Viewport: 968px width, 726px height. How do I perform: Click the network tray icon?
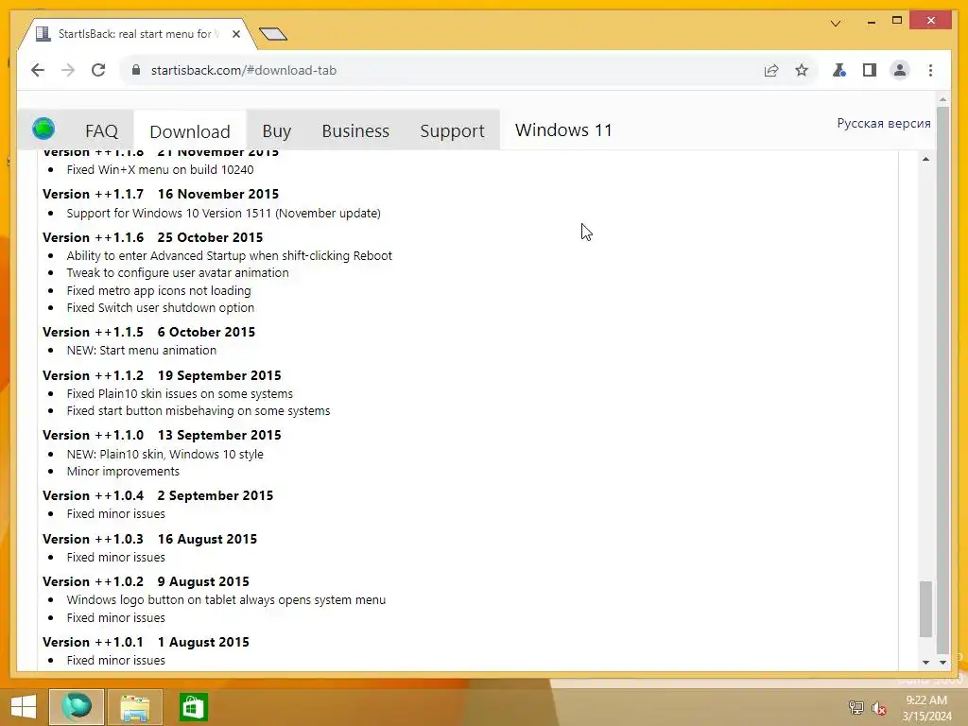click(856, 707)
